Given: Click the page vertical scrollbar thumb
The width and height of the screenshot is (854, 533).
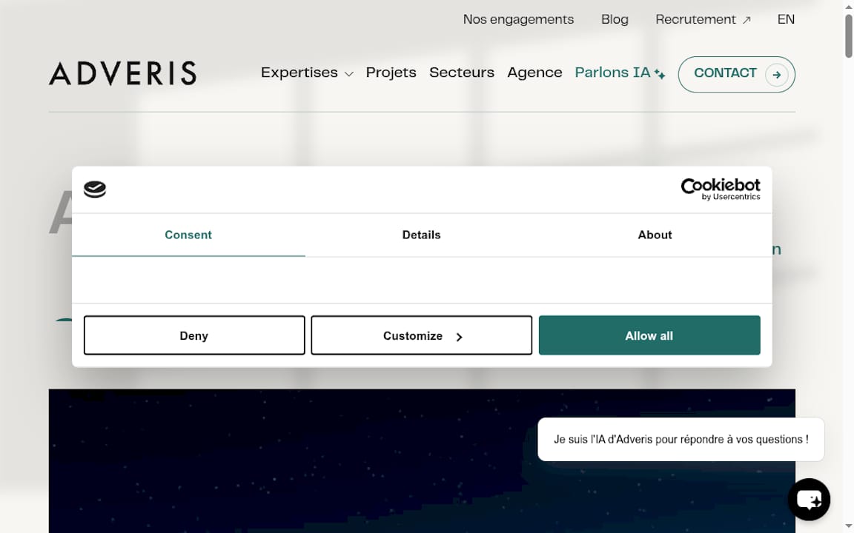Looking at the screenshot, I should point(848,35).
